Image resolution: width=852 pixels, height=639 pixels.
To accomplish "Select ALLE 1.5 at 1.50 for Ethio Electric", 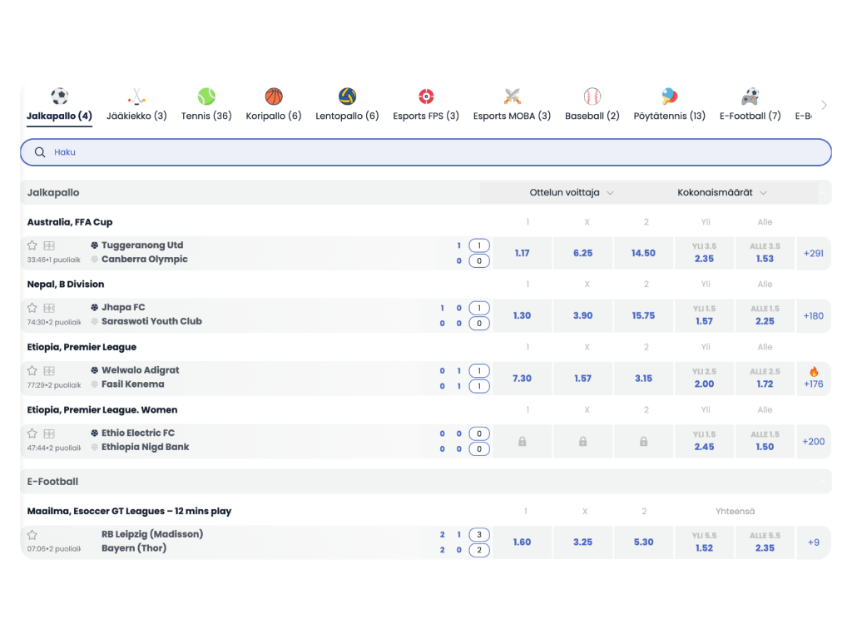I will [765, 441].
